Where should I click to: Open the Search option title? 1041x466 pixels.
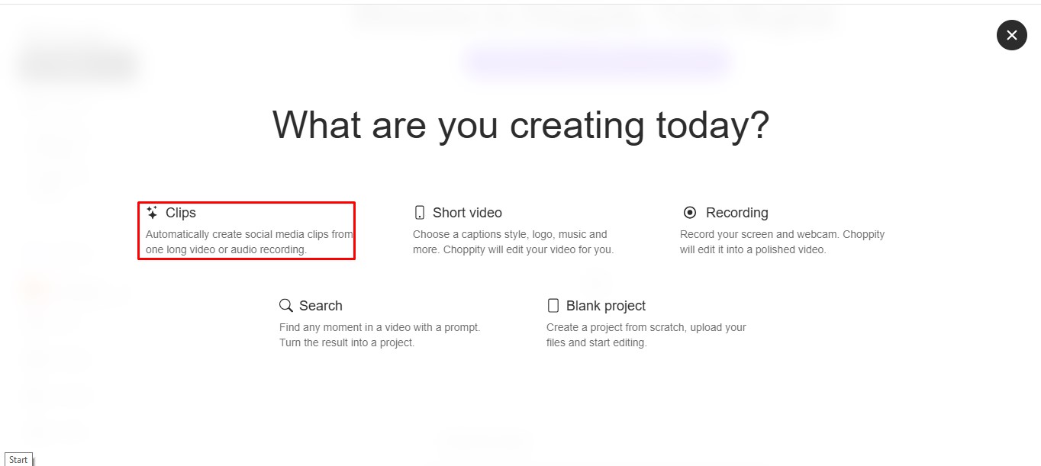pyautogui.click(x=321, y=306)
